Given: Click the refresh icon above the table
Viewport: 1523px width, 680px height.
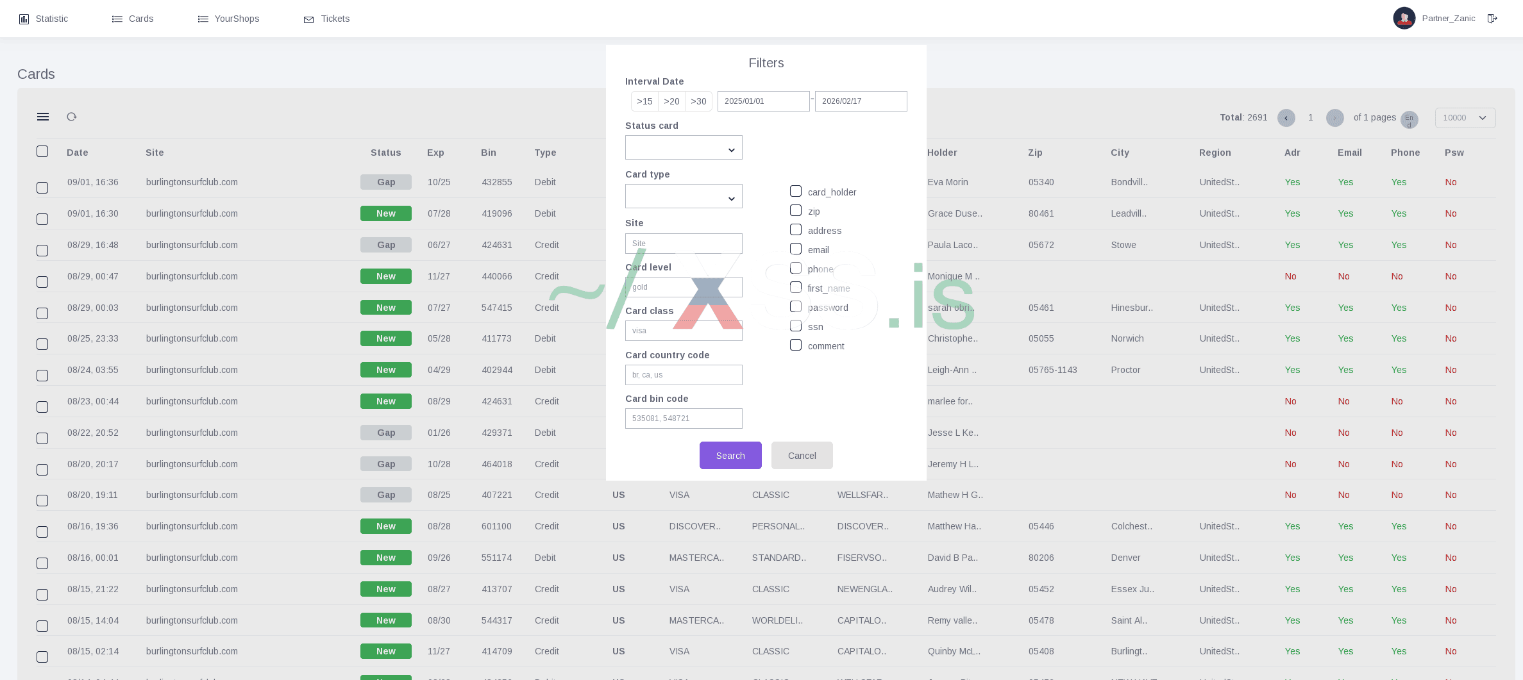Looking at the screenshot, I should click(72, 117).
